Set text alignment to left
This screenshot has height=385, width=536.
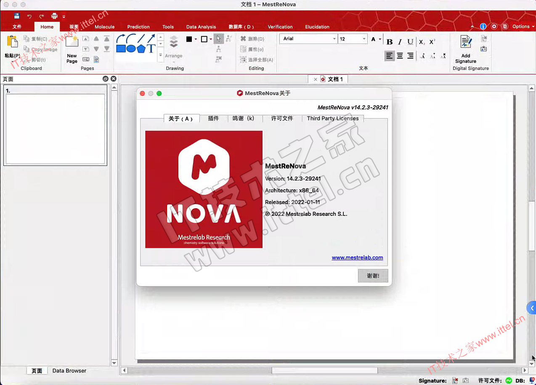pos(390,56)
